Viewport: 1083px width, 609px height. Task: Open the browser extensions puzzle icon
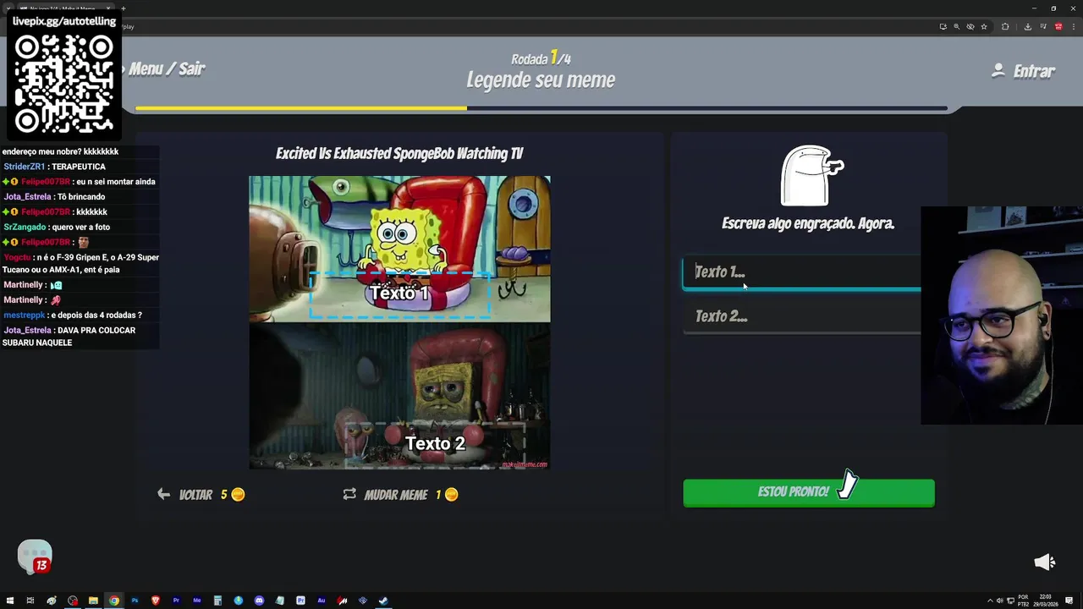[1005, 26]
